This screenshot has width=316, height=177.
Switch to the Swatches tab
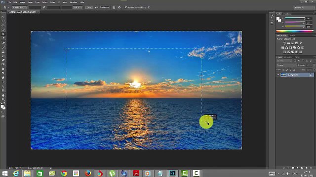point(287,14)
